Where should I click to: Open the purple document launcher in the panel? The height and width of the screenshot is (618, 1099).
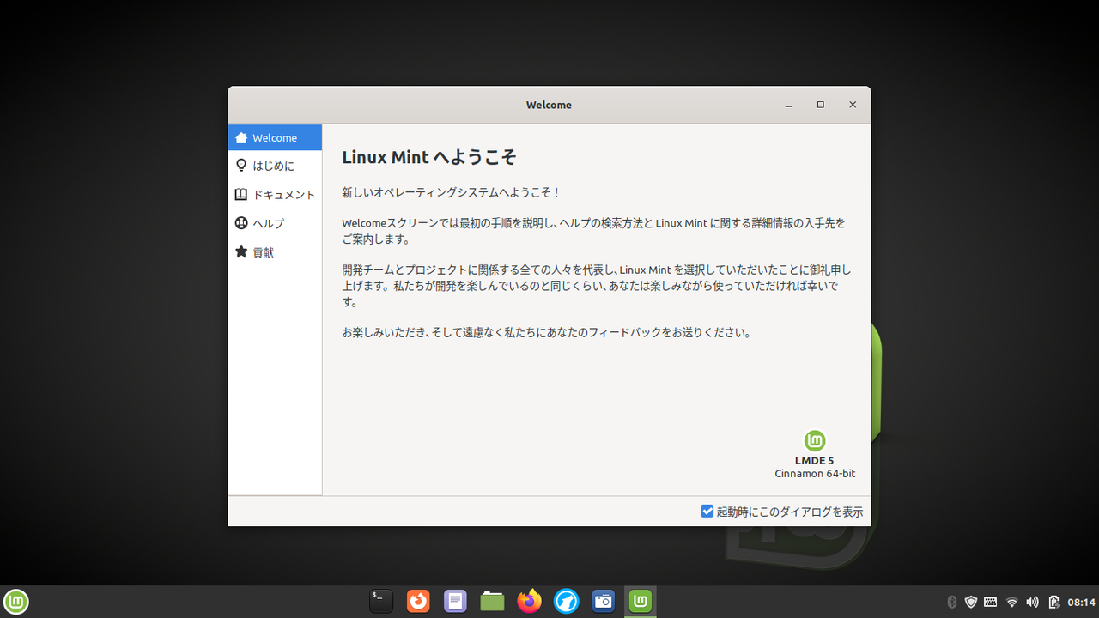tap(455, 602)
